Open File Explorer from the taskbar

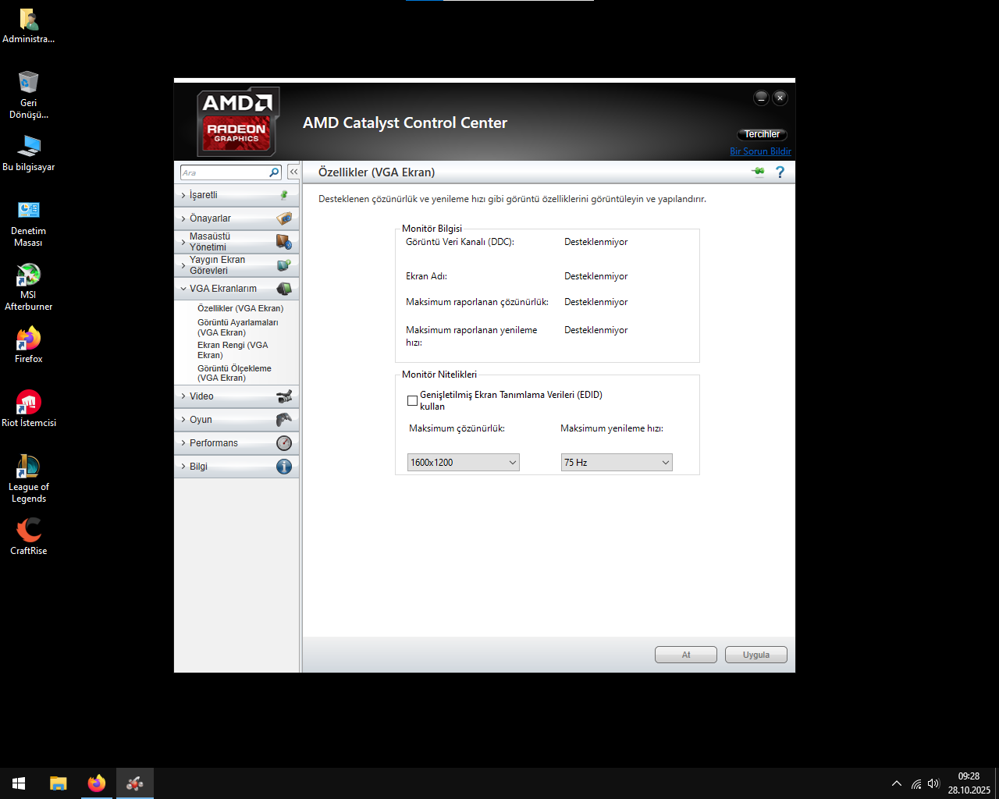[59, 783]
